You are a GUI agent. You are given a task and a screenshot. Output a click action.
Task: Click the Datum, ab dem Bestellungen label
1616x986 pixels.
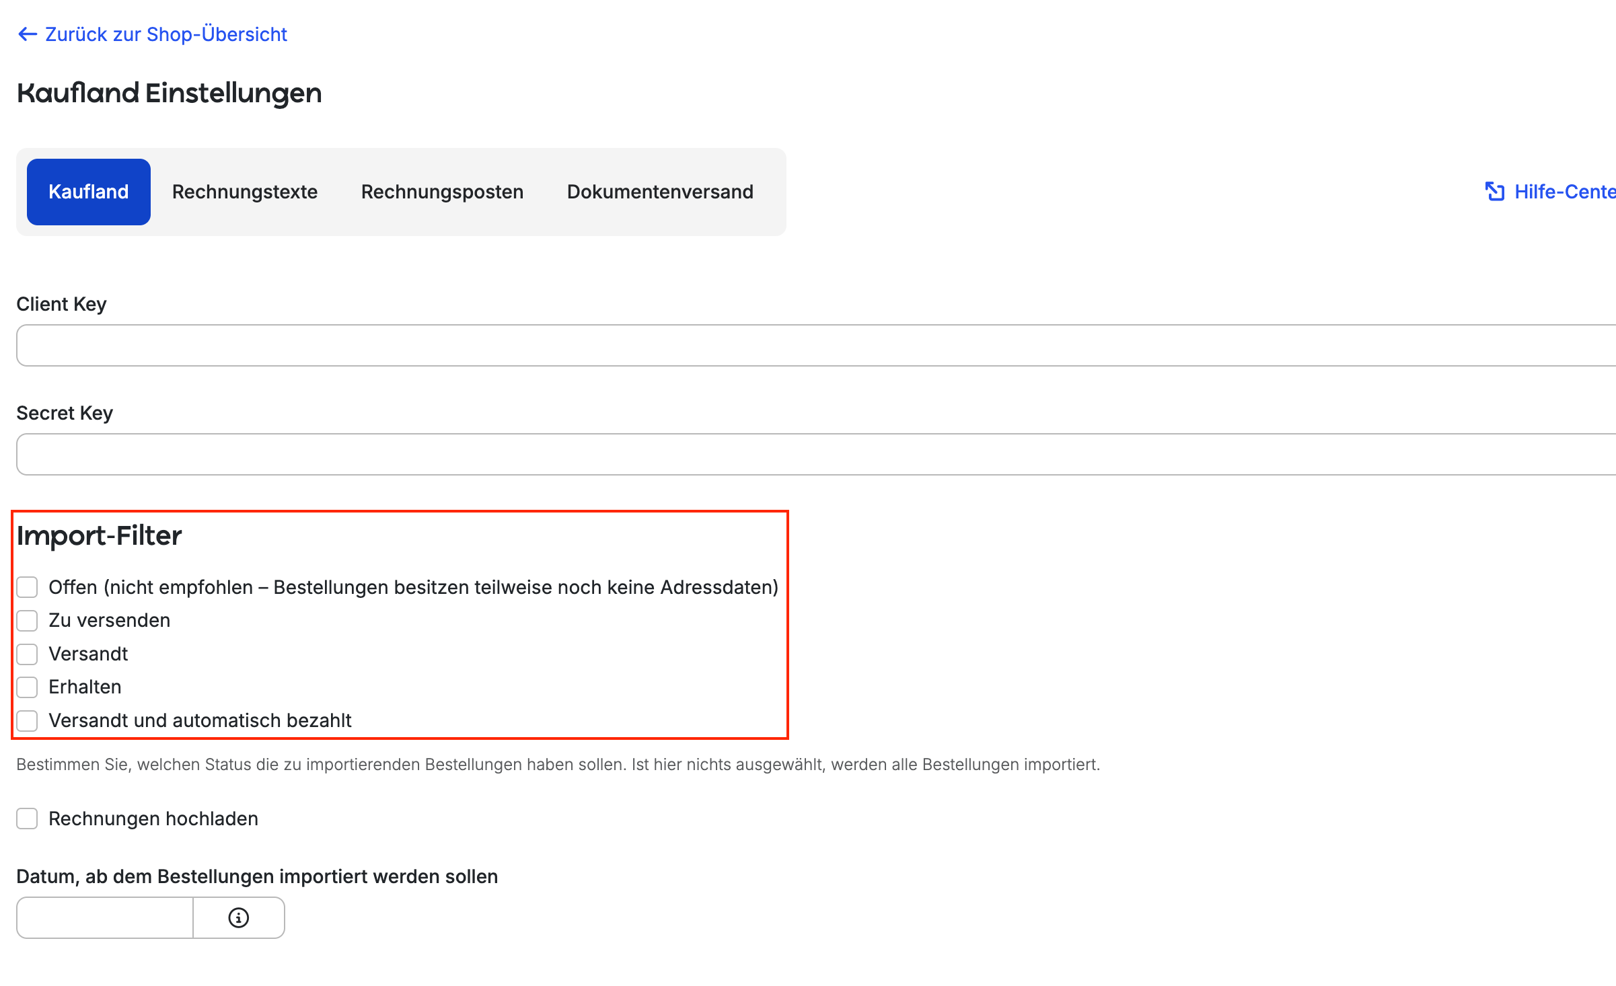[257, 876]
